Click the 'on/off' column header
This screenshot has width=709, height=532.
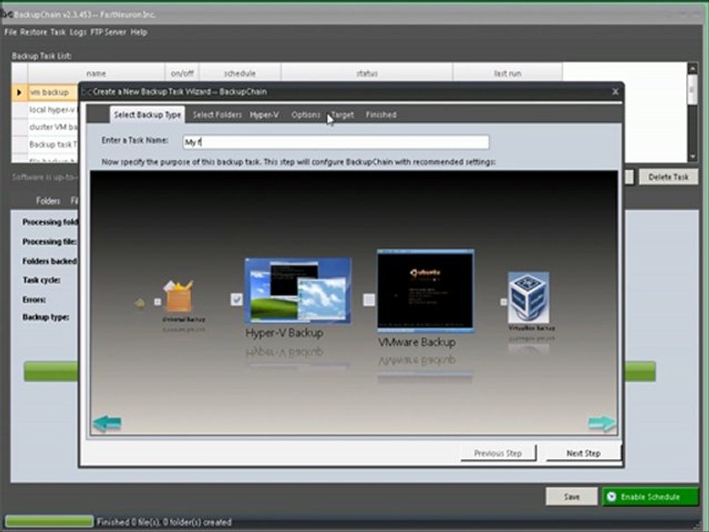coord(182,73)
